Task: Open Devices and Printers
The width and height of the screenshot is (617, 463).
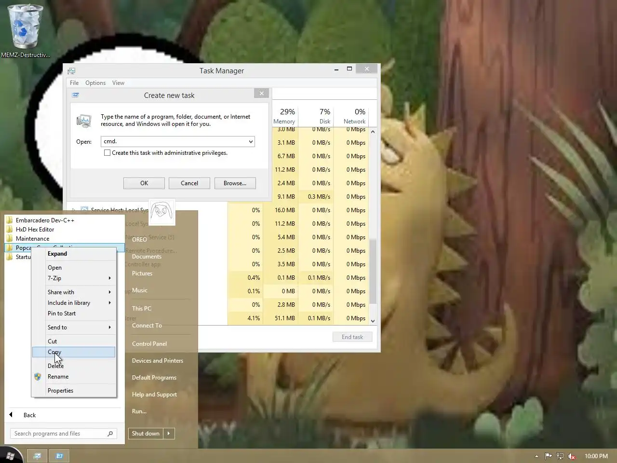Action: (158, 361)
